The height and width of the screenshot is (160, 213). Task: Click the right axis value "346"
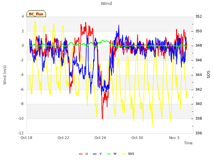[x=199, y=60]
